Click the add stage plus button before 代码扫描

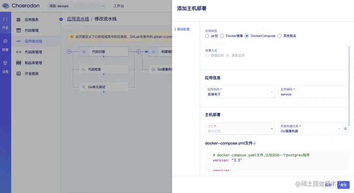point(69,51)
